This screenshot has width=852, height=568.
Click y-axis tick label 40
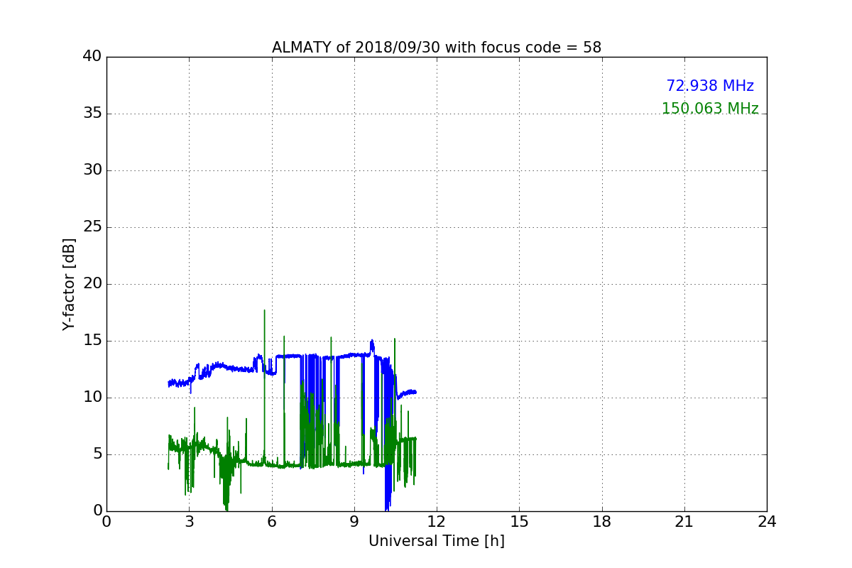pos(92,57)
